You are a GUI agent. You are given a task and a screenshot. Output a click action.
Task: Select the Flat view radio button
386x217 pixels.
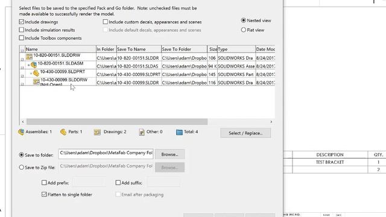[x=244, y=30]
